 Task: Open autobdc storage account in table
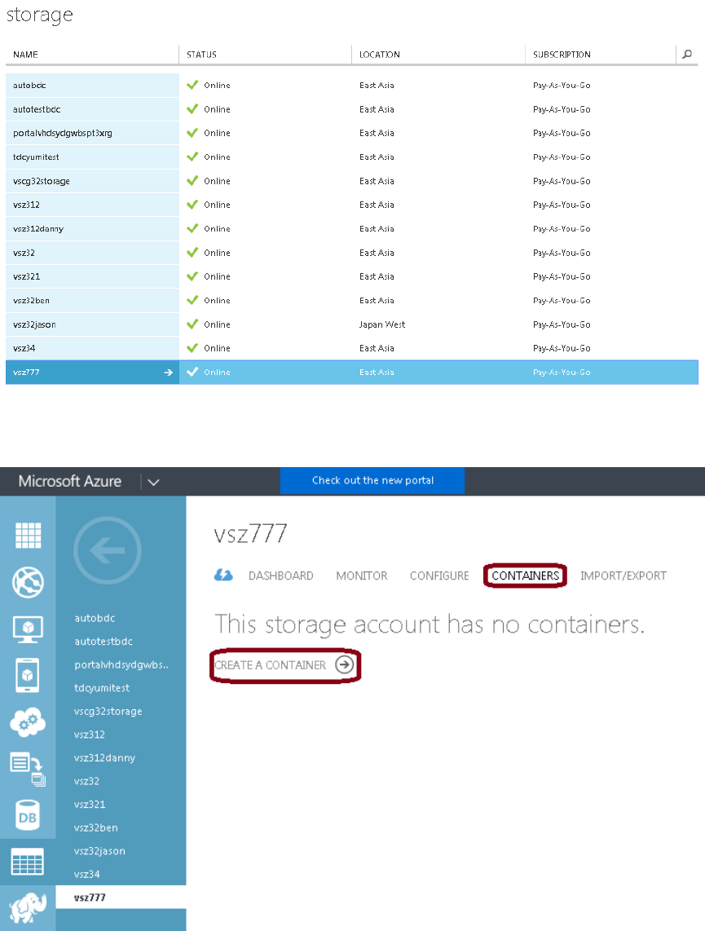(x=29, y=86)
